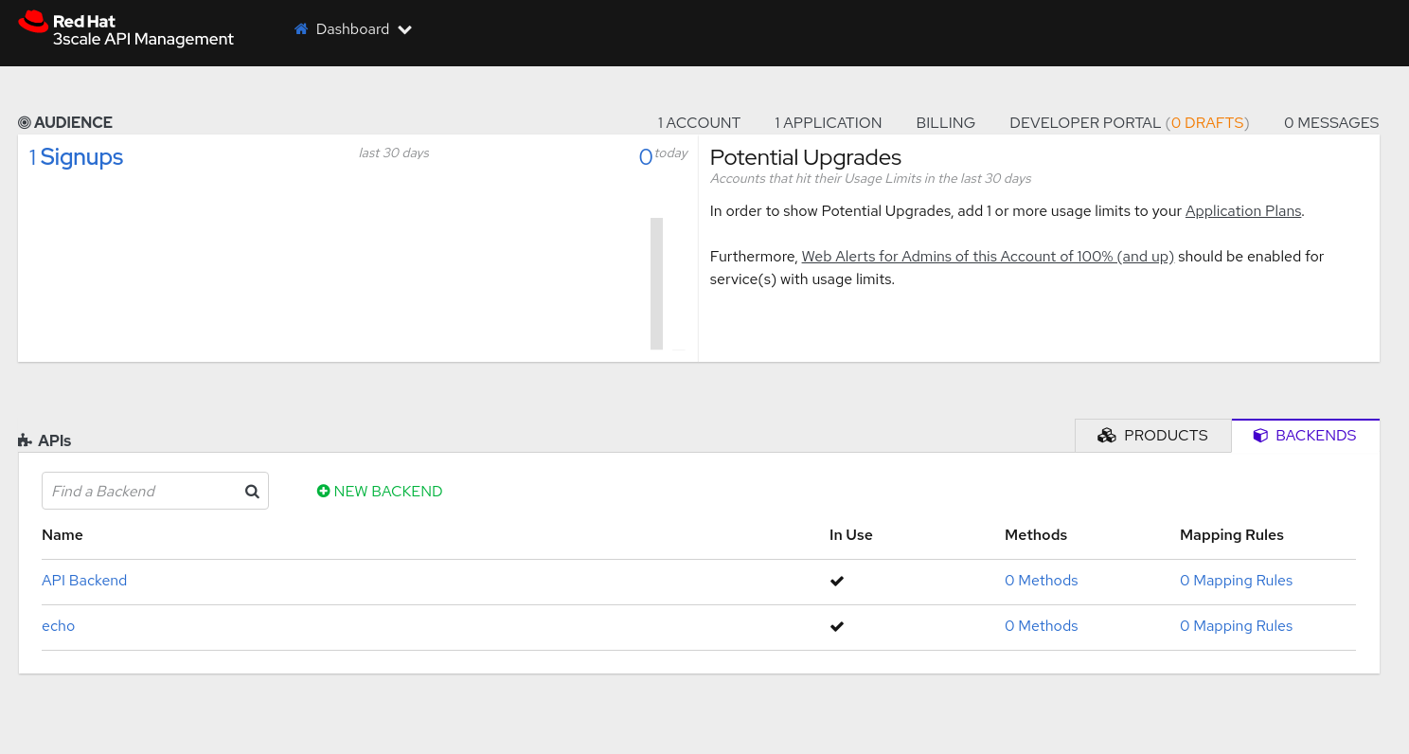The image size is (1409, 754).
Task: Click the Red Hat 3scale logo
Action: point(126,29)
